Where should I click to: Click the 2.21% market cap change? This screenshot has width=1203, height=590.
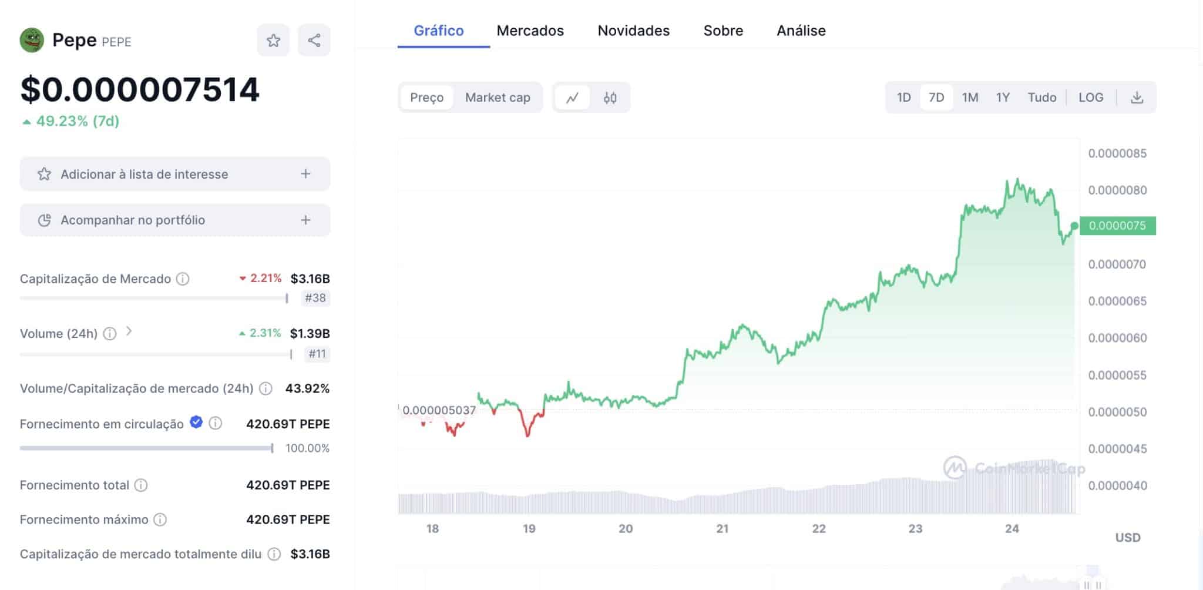click(x=260, y=279)
